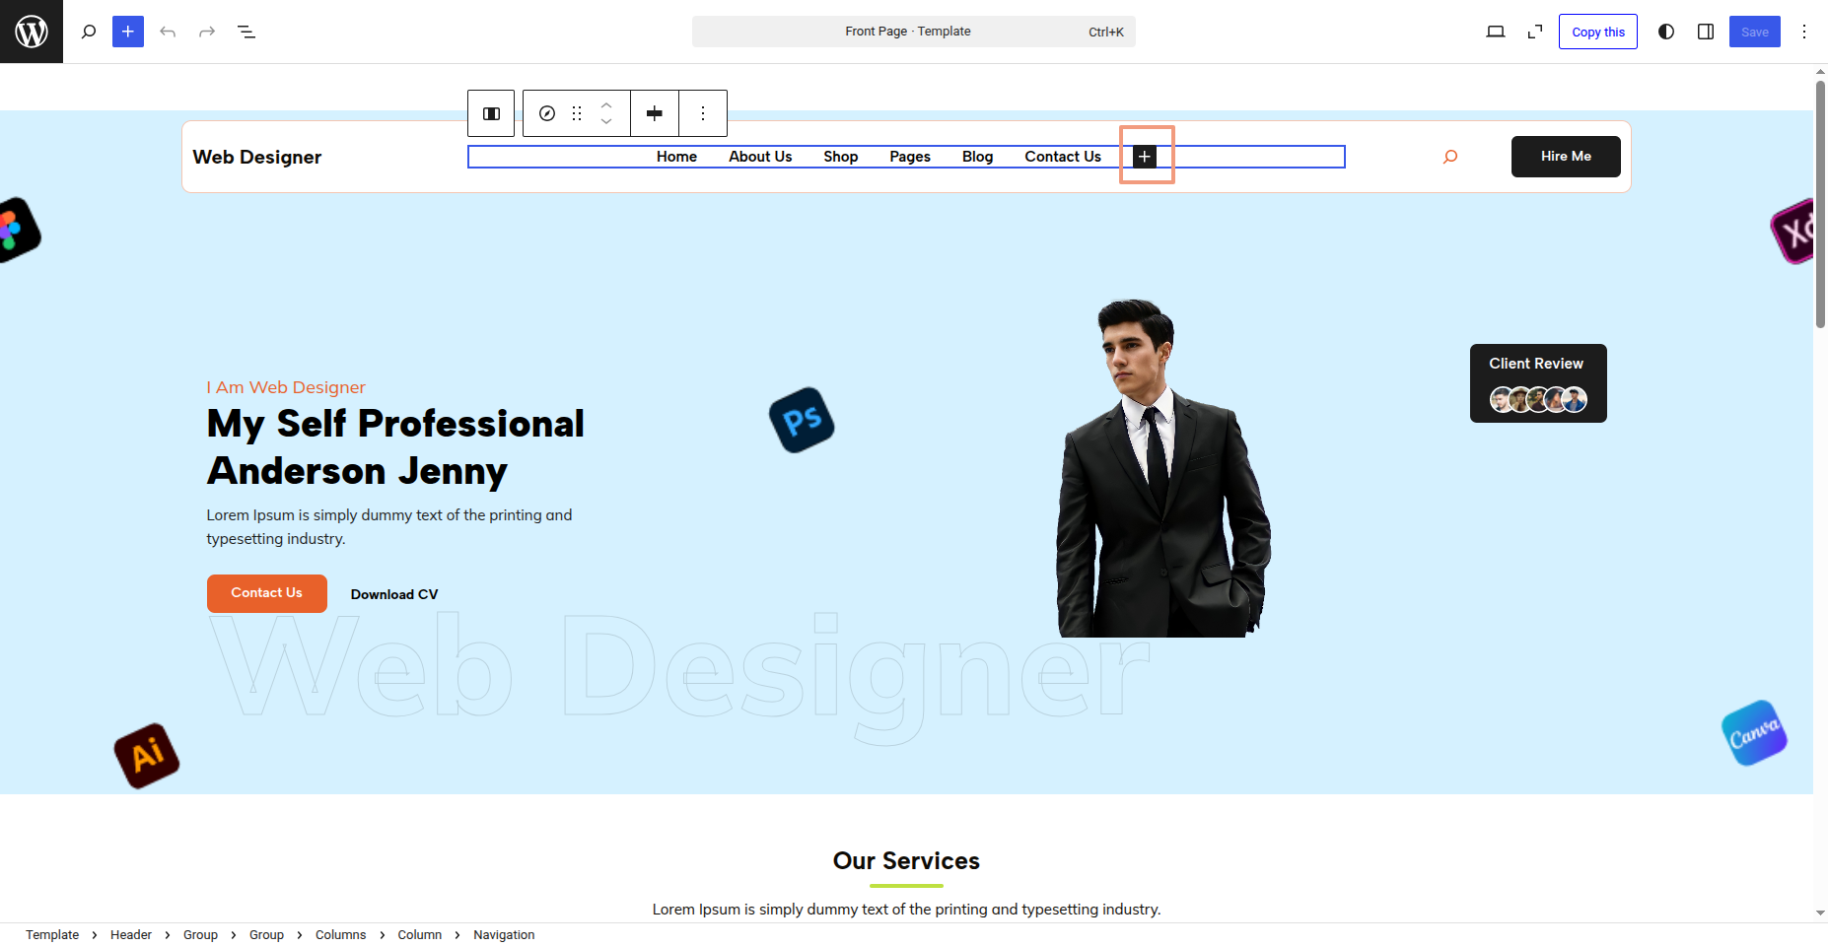Toggle the Settings sidebar panel
The height and width of the screenshot is (947, 1828).
[1706, 32]
